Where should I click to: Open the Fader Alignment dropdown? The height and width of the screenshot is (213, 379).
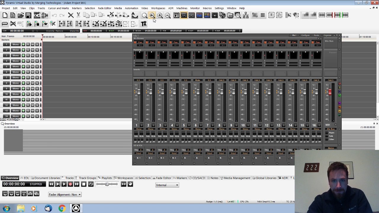click(x=65, y=195)
